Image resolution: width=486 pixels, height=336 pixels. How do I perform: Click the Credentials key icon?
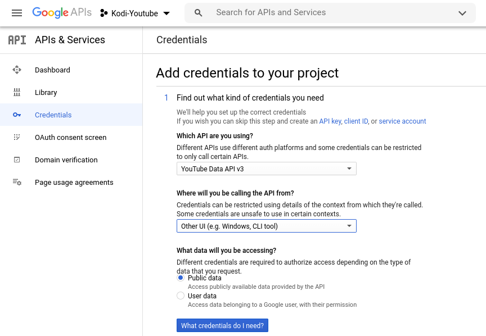pyautogui.click(x=17, y=115)
